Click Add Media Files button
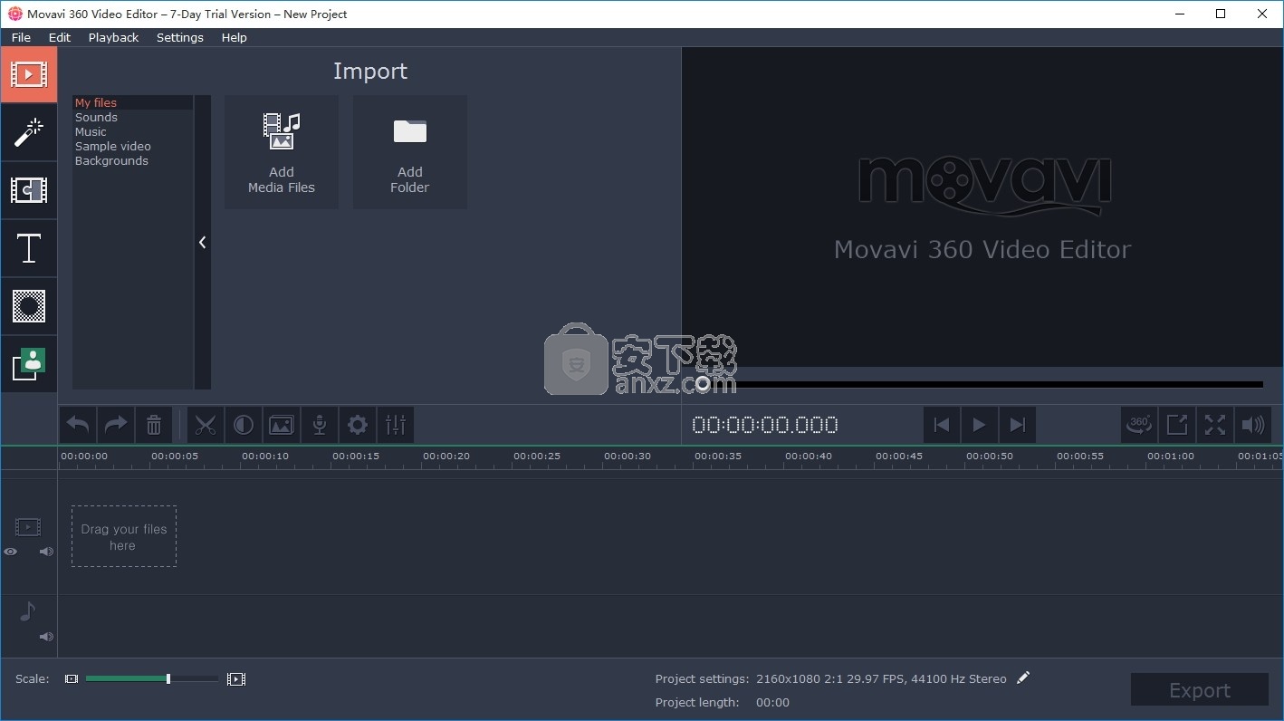1284x721 pixels. coord(282,152)
